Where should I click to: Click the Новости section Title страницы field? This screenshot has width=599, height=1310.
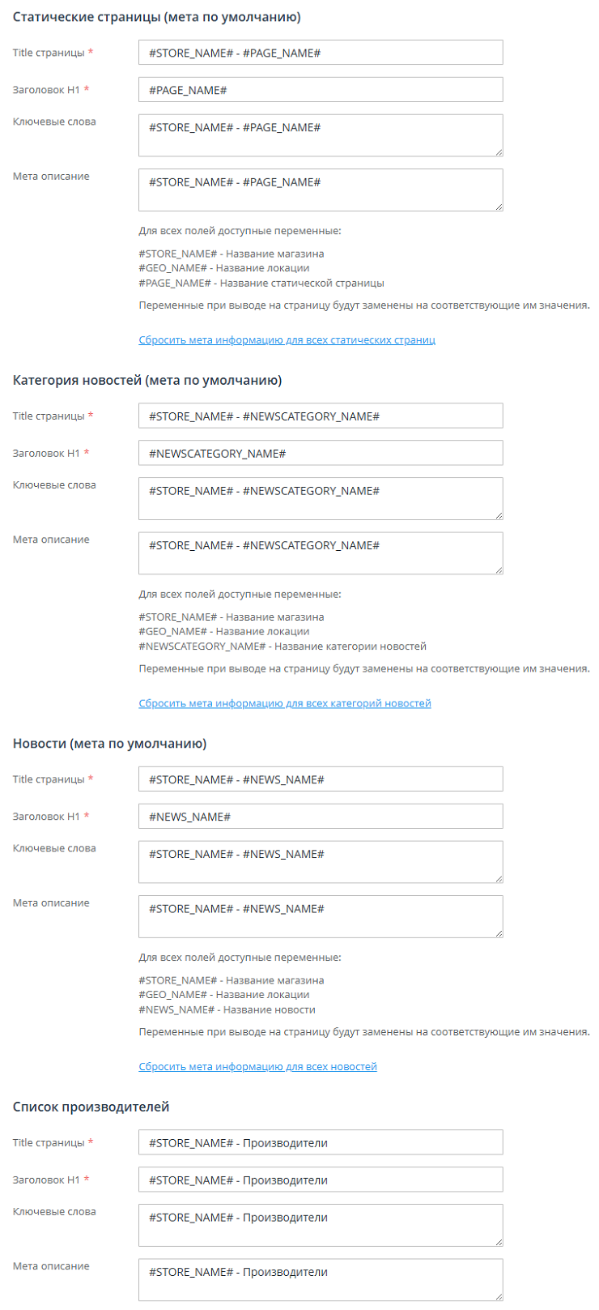[x=321, y=779]
